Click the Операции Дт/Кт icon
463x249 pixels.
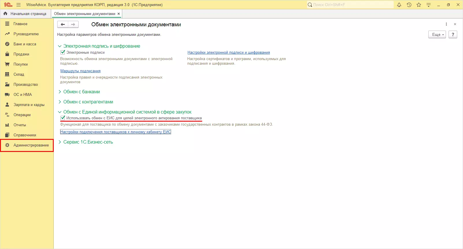[7, 115]
